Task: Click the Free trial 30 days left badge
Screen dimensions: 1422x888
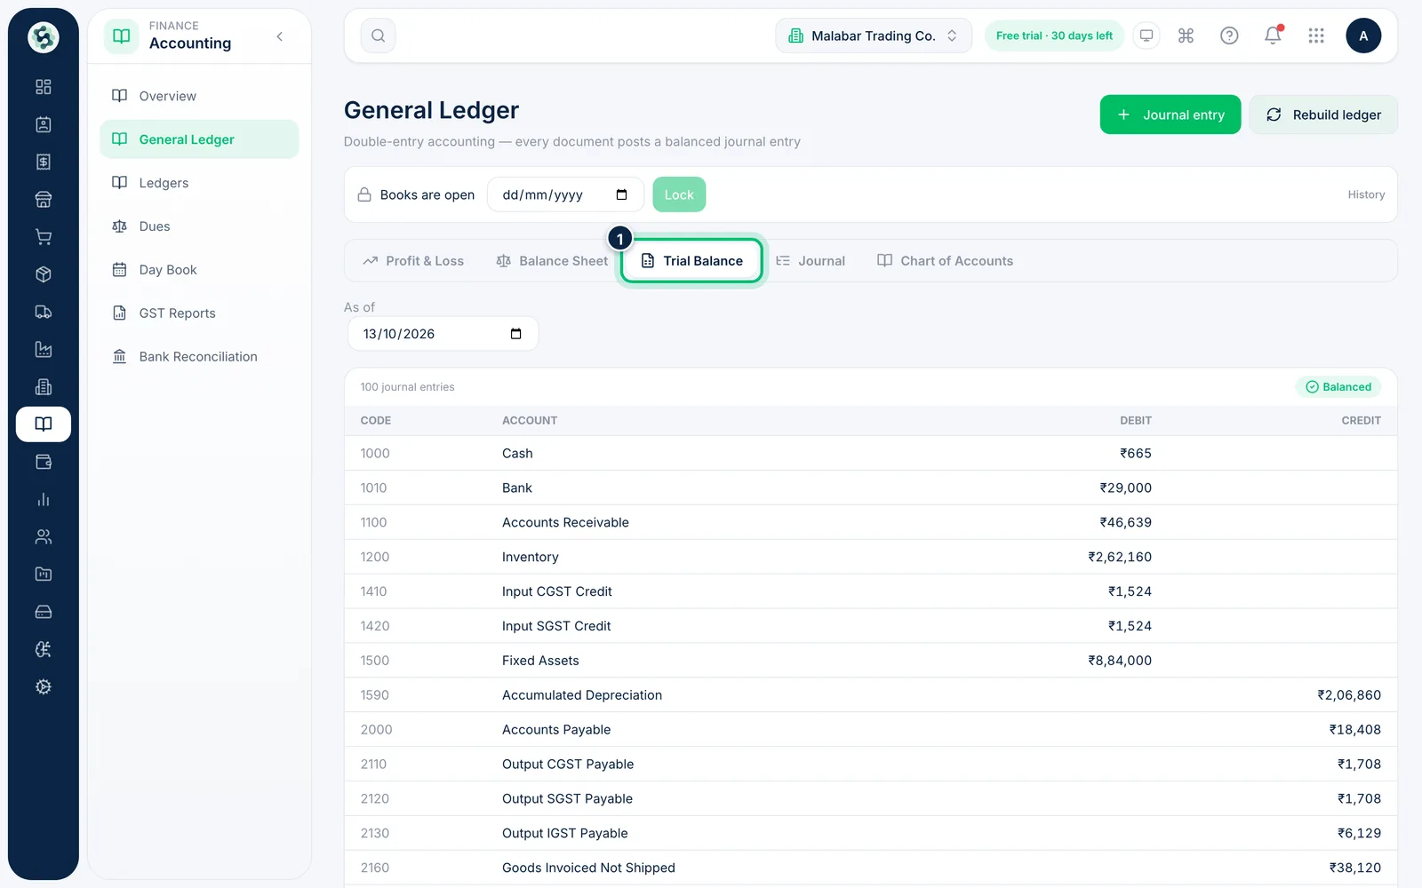Action: [x=1054, y=36]
